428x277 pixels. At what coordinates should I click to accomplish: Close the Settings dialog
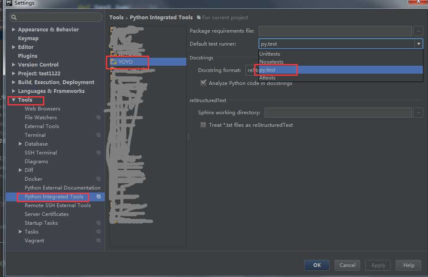418,2
